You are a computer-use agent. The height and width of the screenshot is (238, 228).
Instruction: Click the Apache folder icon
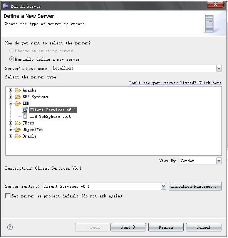(x=18, y=90)
